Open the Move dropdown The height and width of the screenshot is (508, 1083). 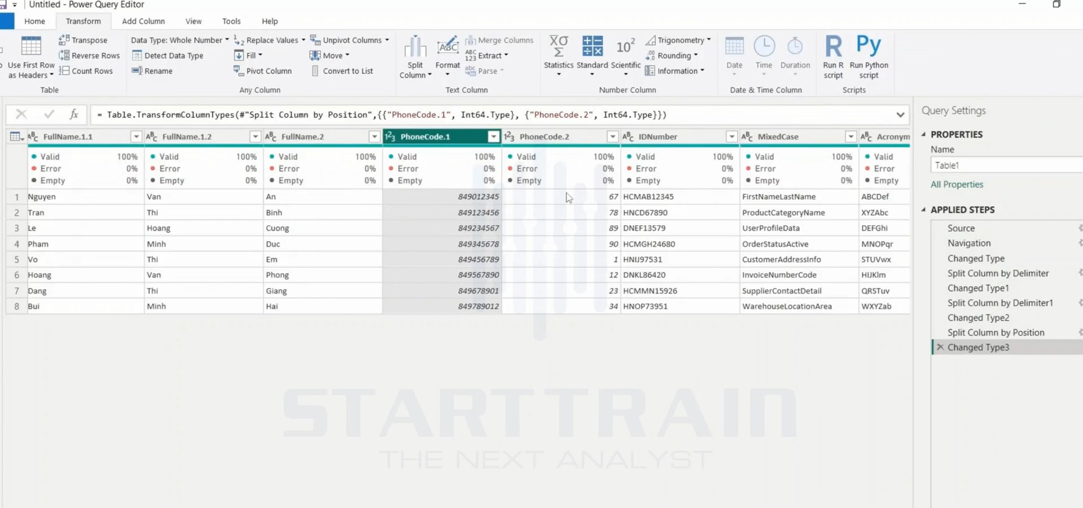[x=330, y=55]
